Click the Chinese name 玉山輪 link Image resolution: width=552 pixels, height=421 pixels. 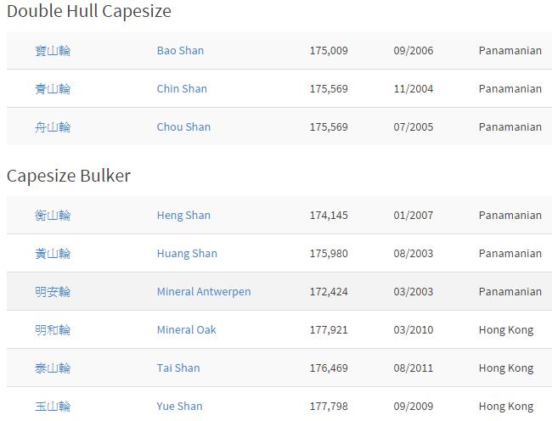(53, 407)
